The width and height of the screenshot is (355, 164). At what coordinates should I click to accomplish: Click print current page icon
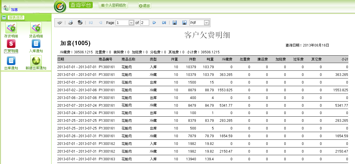[80, 23]
